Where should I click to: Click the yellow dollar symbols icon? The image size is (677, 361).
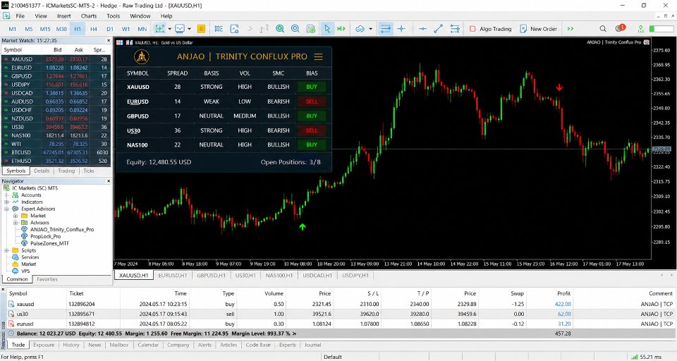click(201, 29)
